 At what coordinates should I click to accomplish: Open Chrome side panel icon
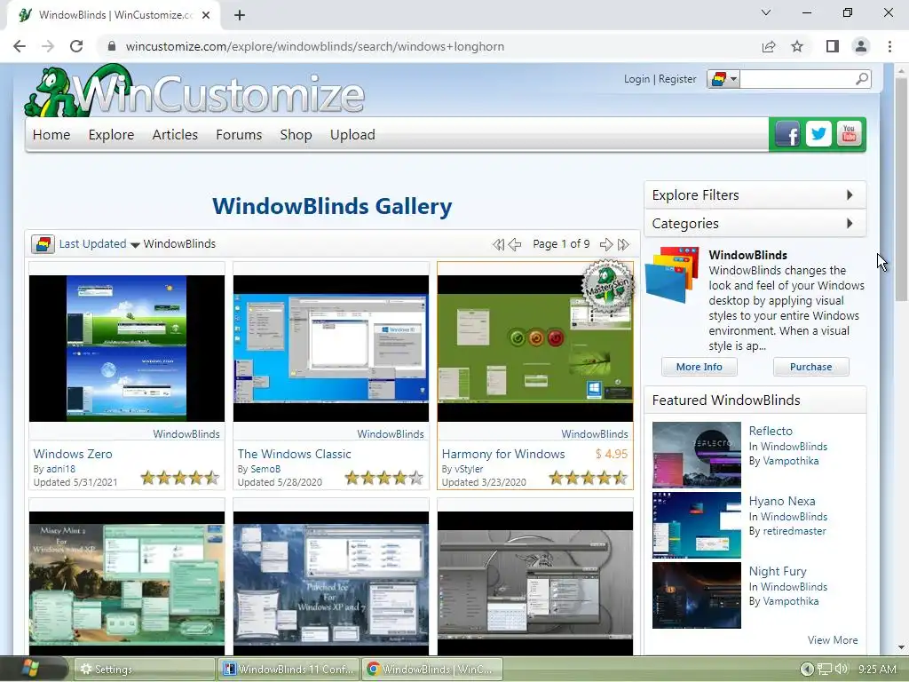[x=833, y=46]
